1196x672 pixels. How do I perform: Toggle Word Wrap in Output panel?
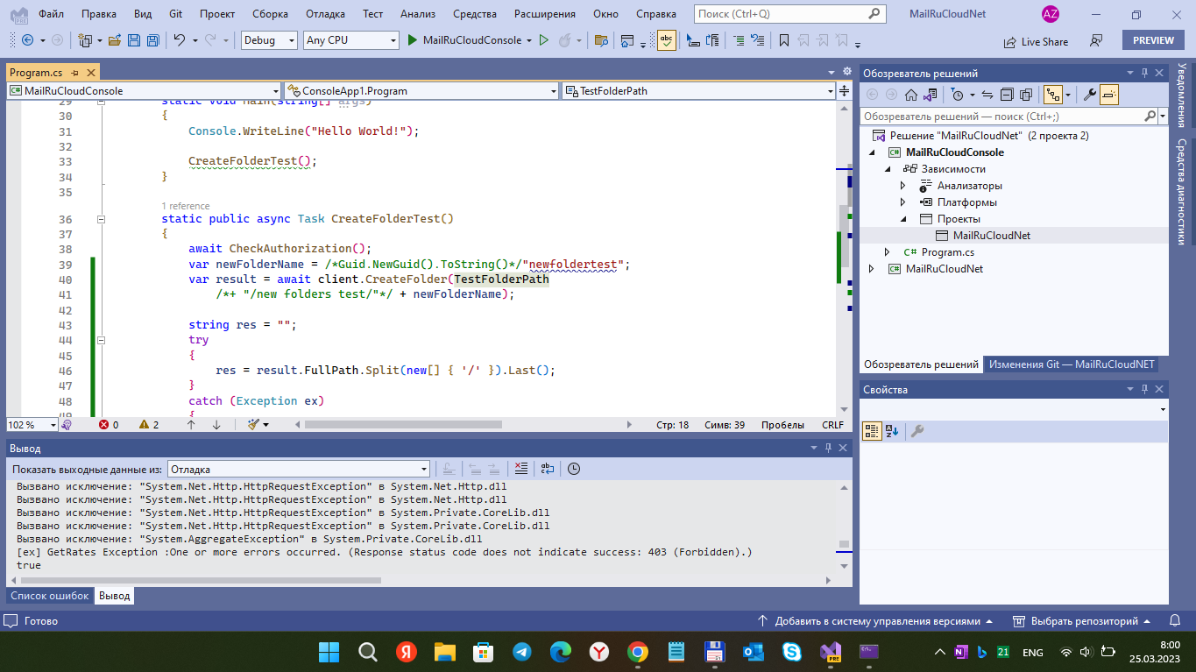pyautogui.click(x=548, y=469)
